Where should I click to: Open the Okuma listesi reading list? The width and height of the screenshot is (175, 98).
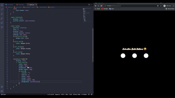[x=170, y=9]
